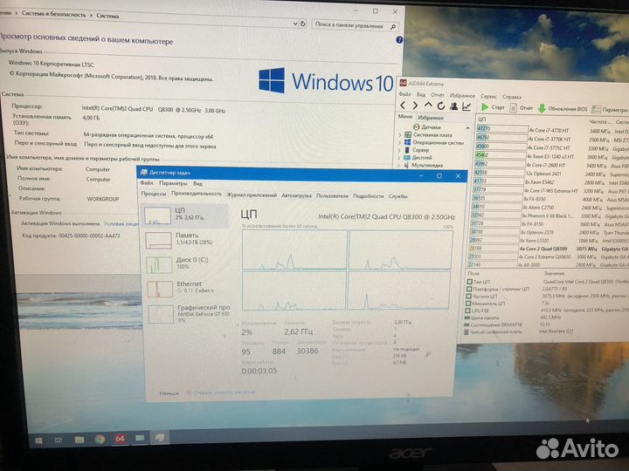The width and height of the screenshot is (629, 471).
Task: Switch to the Журнал приложений tab
Action: (252, 195)
